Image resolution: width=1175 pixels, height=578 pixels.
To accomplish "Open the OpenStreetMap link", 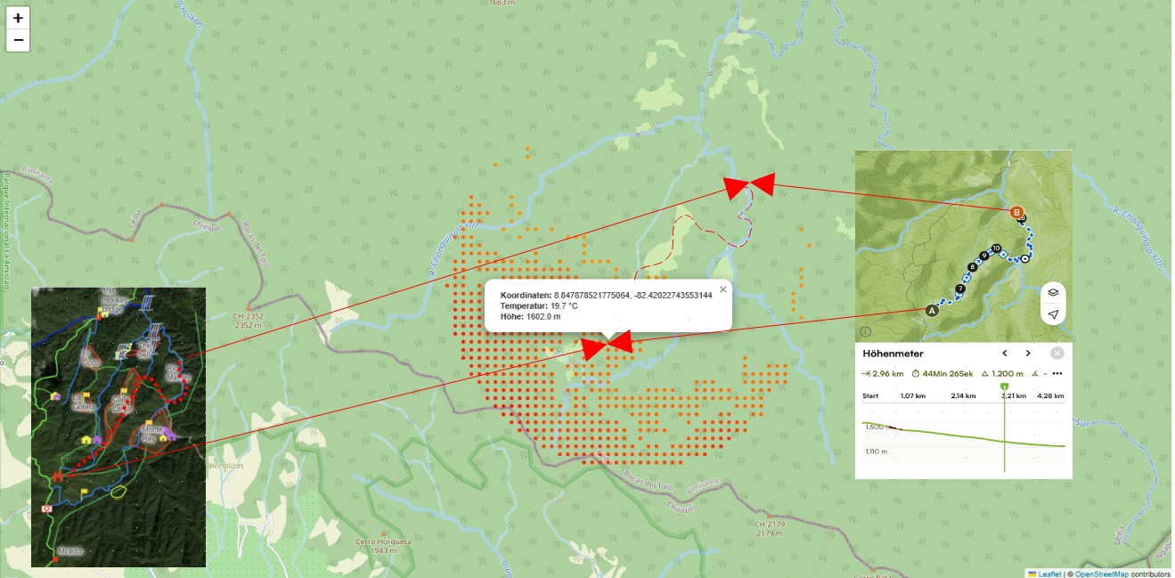I will click(x=1103, y=574).
